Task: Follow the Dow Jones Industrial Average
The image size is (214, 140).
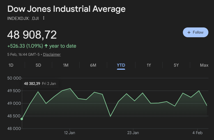Action: pos(195,32)
